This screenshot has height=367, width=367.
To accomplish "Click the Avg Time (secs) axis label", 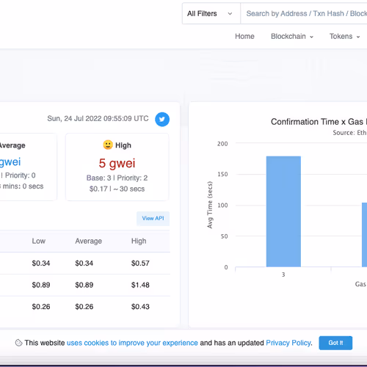I will tap(210, 205).
